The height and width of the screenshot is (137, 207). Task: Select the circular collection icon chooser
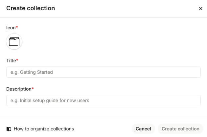[14, 41]
